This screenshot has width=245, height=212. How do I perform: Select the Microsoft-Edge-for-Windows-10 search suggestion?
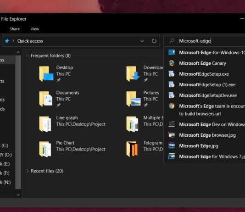[x=205, y=52]
